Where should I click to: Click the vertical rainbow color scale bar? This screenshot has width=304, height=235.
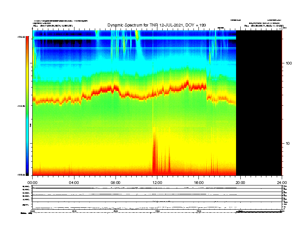(x=27, y=106)
